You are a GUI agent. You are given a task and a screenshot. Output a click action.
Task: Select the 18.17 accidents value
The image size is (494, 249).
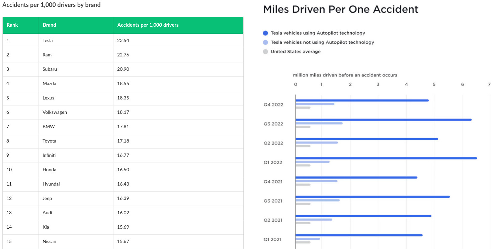pyautogui.click(x=123, y=112)
